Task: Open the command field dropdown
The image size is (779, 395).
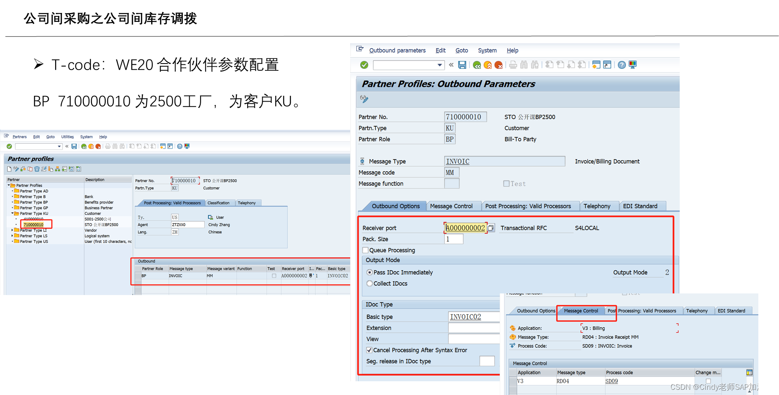Action: pos(439,65)
